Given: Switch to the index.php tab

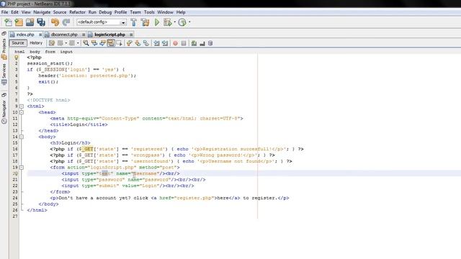Looking at the screenshot, I should pyautogui.click(x=25, y=35).
